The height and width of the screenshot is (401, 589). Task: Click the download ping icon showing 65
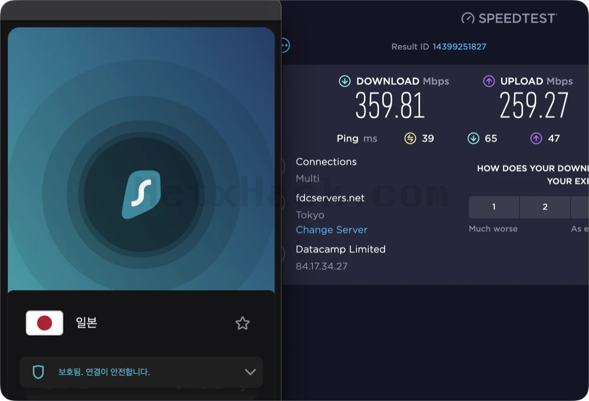474,138
